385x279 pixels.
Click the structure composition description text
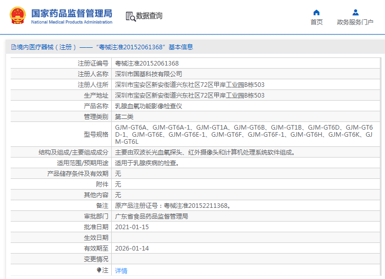205,152
